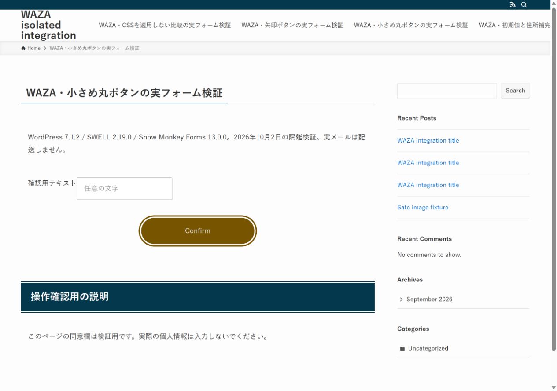Click the Recent Posts widget heading

[x=417, y=118]
